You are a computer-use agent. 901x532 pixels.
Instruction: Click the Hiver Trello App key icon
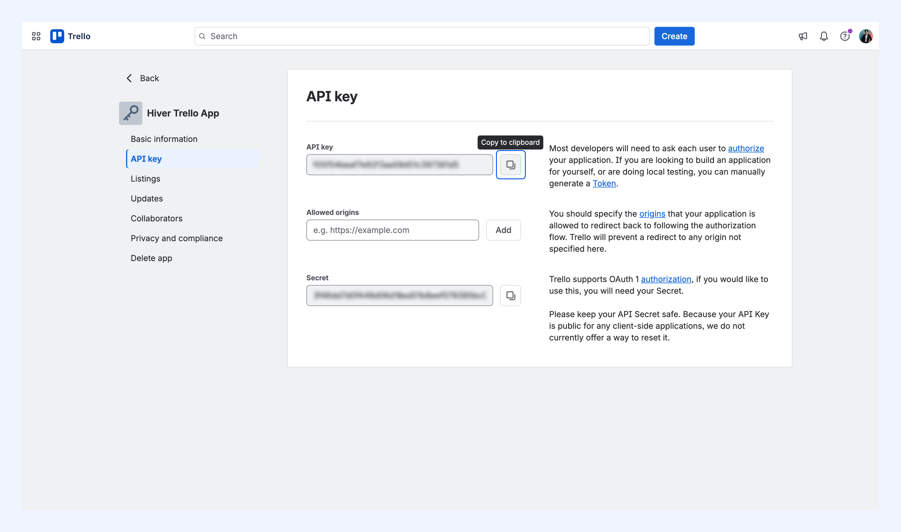[x=131, y=113]
